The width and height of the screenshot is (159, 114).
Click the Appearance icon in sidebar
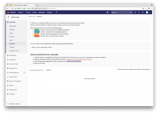[x=8, y=90]
